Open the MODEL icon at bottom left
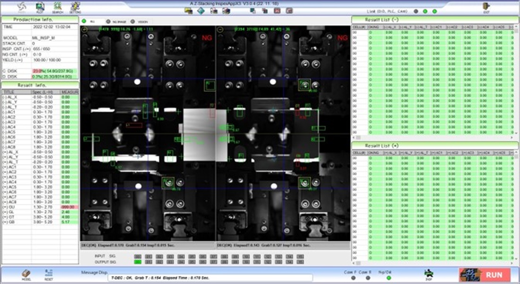The width and height of the screenshot is (520, 284). coord(26,274)
